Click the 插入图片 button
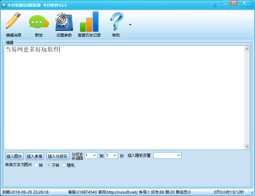The width and height of the screenshot is (255, 196). tap(14, 156)
